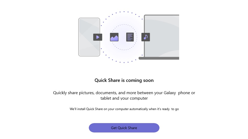The image size is (248, 139).
Task: Click the word 'Galaxy' in the description
Action: pyautogui.click(x=170, y=93)
